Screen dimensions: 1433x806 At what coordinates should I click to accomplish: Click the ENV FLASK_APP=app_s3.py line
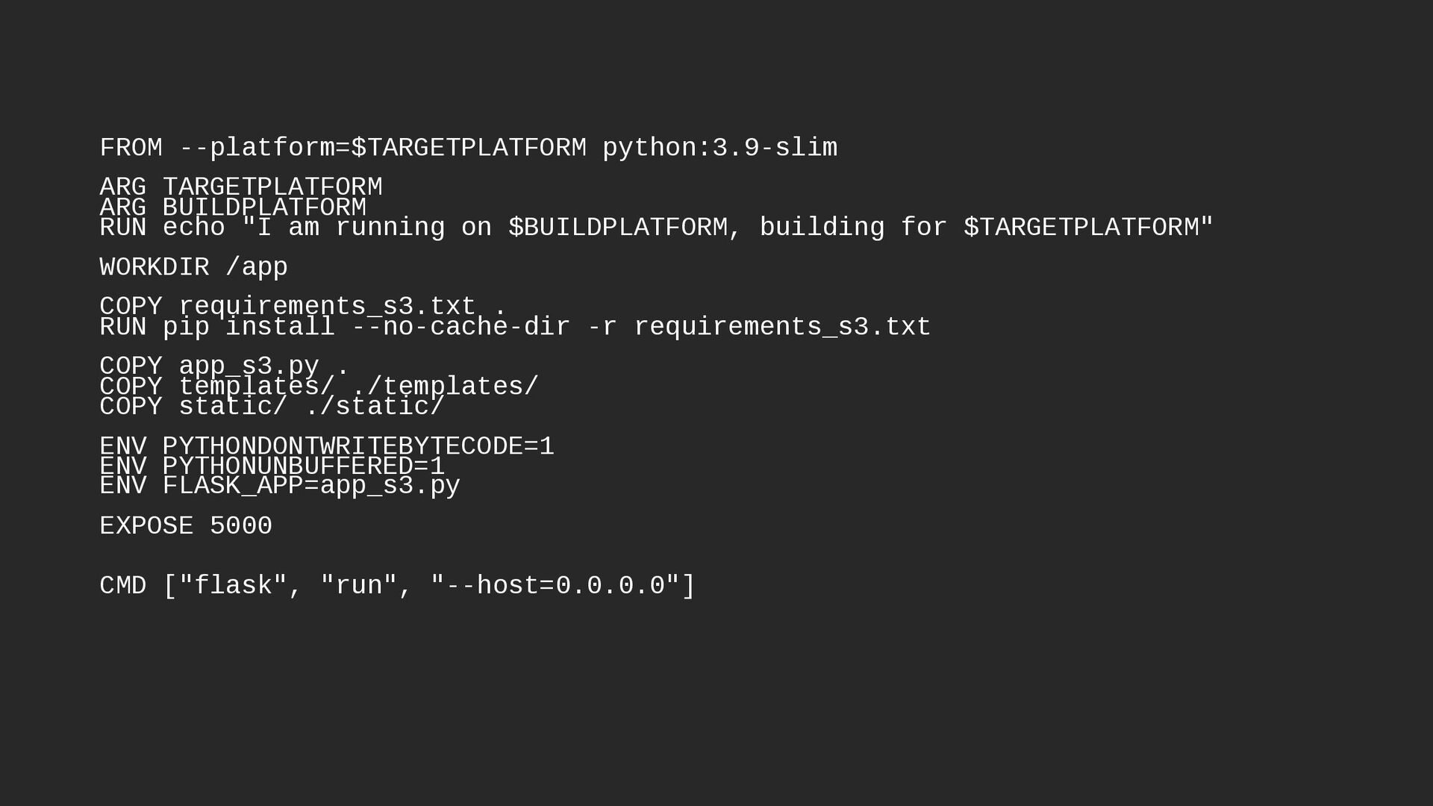click(x=280, y=487)
